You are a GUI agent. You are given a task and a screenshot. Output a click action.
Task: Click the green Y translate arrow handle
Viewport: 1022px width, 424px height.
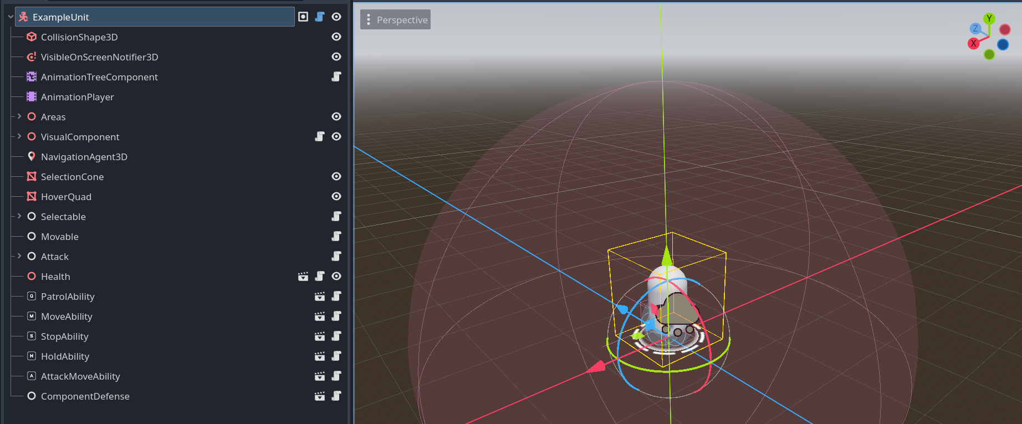[x=667, y=256]
